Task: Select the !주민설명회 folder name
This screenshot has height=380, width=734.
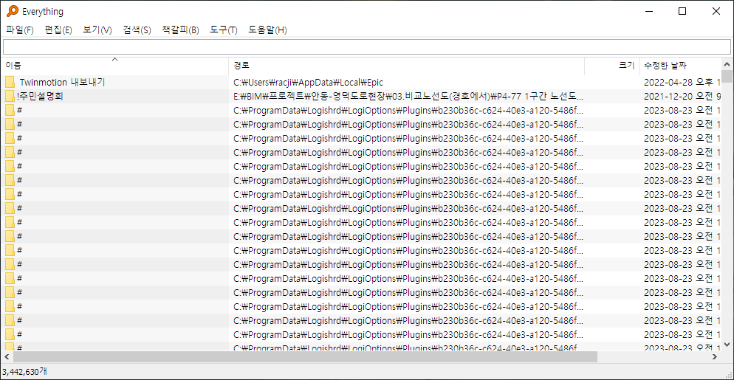Action: click(40, 97)
